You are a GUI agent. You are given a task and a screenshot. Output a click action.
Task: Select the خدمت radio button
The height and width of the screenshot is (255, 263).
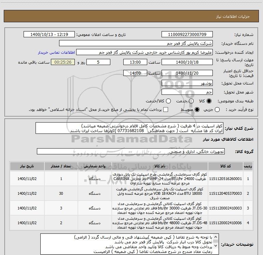[191, 101]
